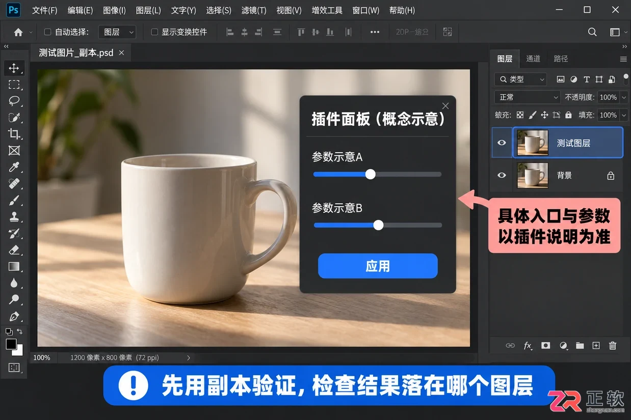Select the Lasso tool
The height and width of the screenshot is (420, 631).
click(14, 101)
